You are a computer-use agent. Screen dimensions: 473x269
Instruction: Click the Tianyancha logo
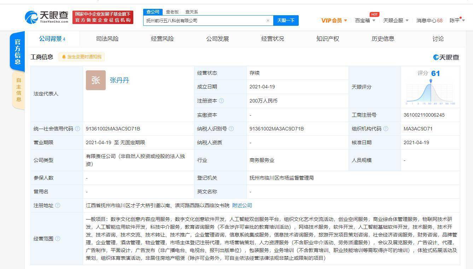(47, 17)
